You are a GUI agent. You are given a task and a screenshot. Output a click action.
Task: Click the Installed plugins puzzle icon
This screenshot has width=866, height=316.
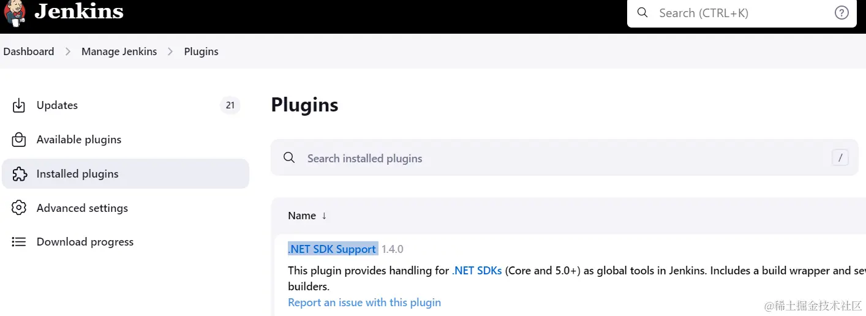(x=19, y=174)
